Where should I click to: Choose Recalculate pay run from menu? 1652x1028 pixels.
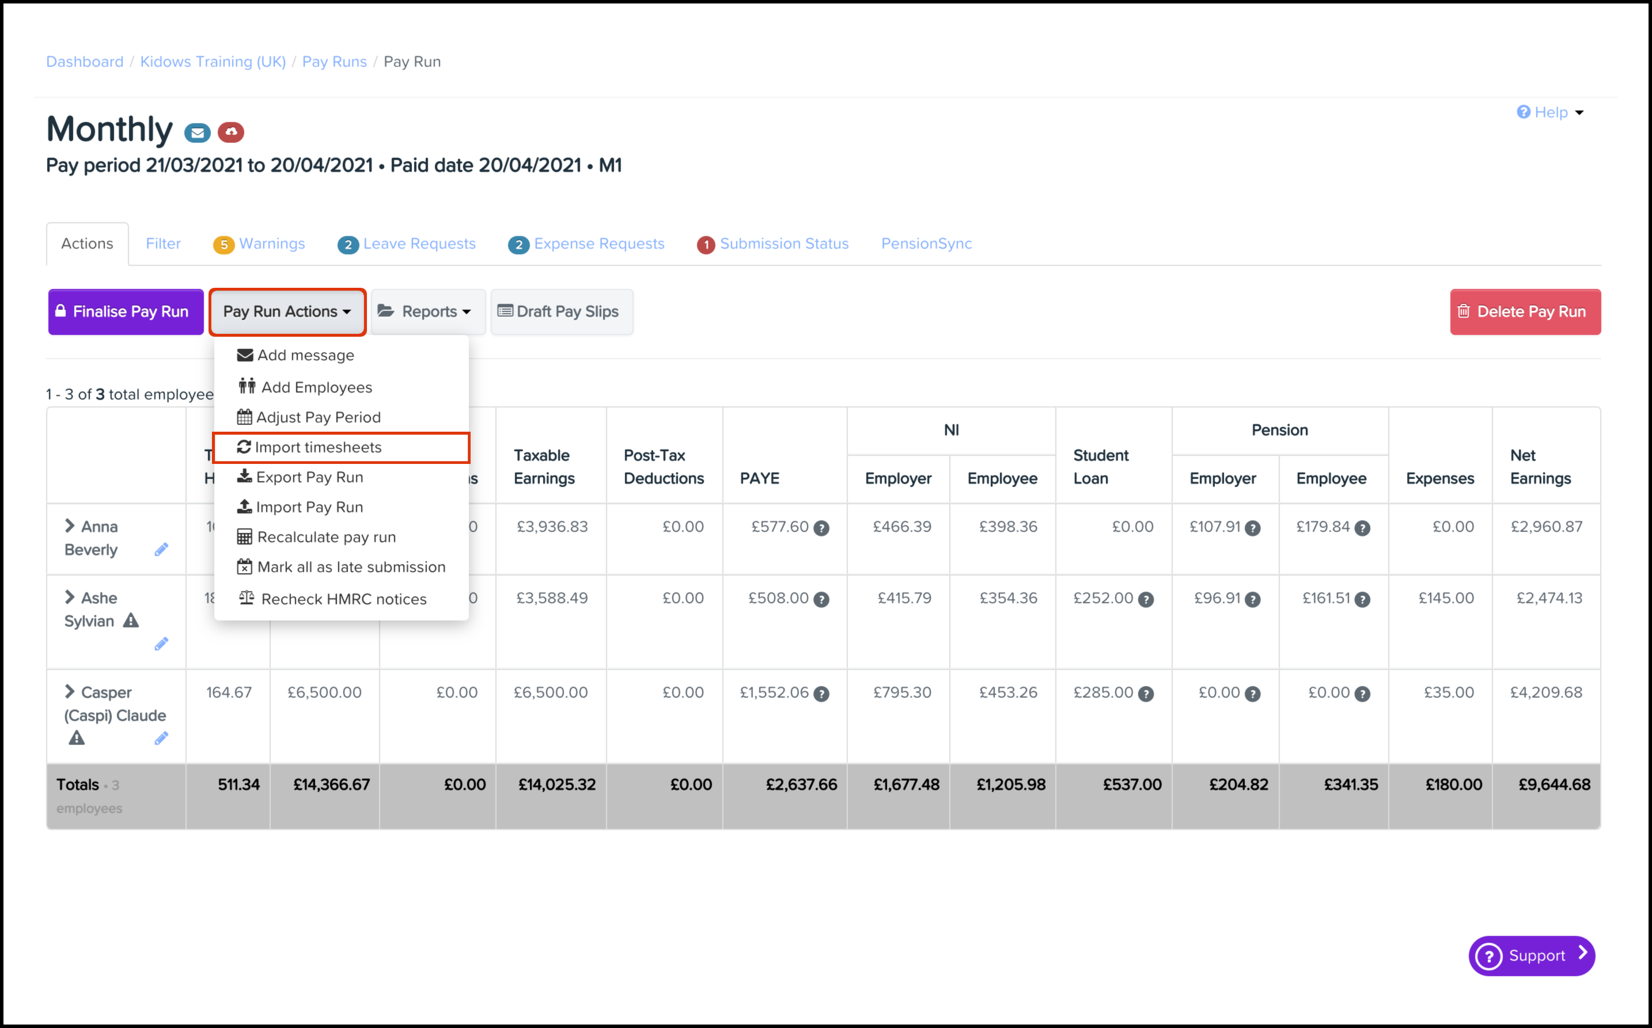coord(326,537)
